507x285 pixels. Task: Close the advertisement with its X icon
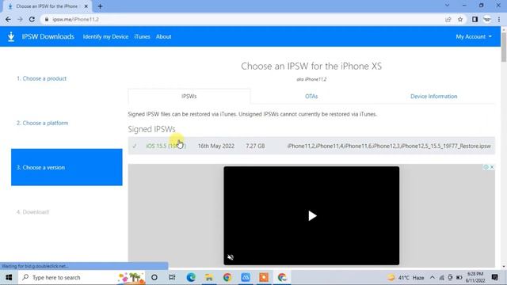tap(492, 167)
